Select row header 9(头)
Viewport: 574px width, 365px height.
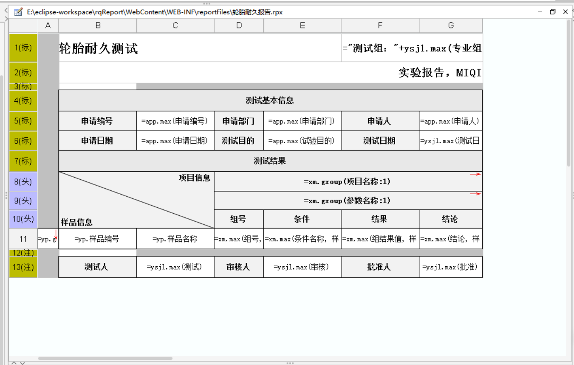pos(23,201)
